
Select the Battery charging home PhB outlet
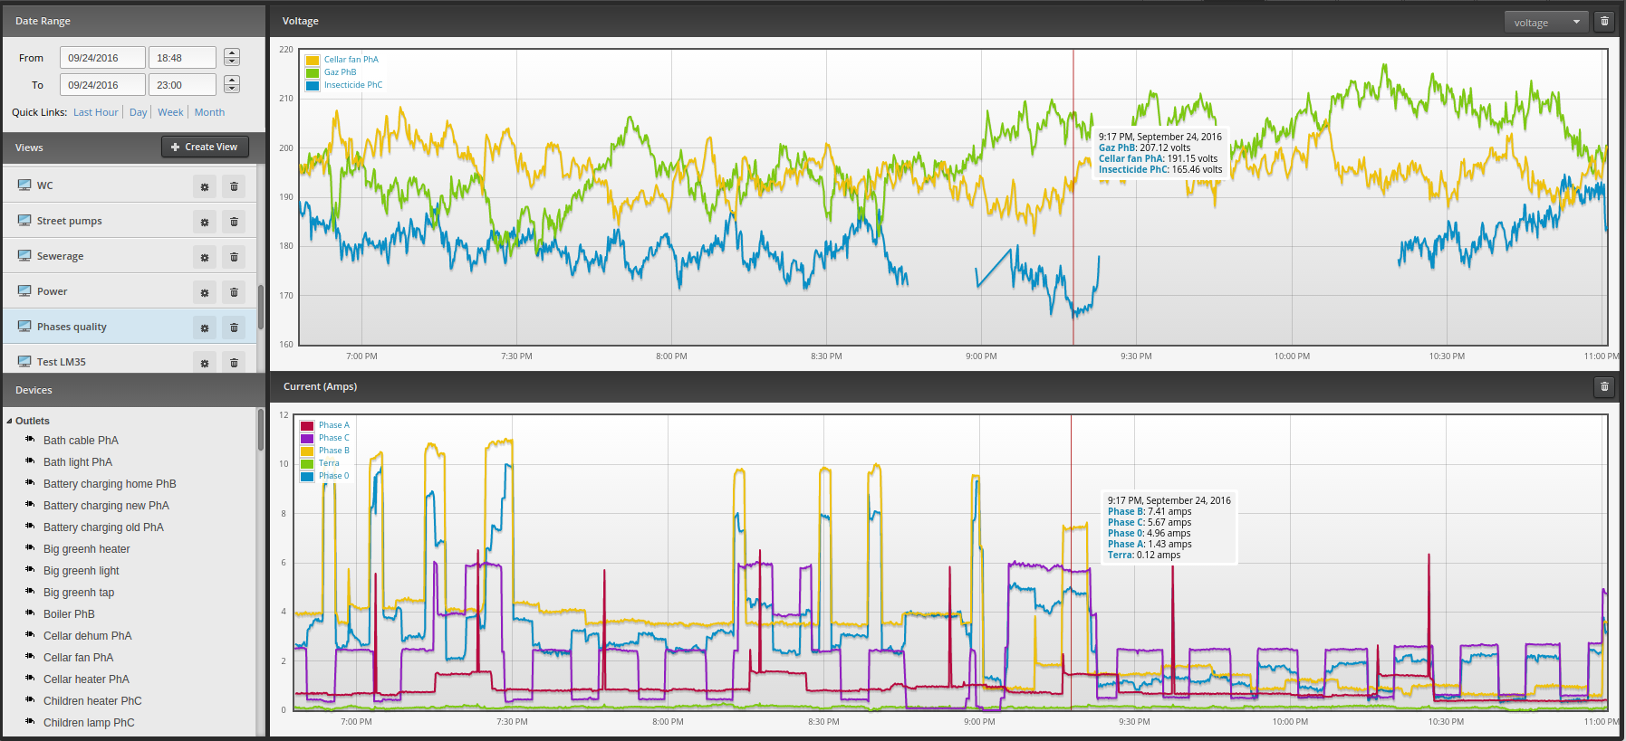110,484
